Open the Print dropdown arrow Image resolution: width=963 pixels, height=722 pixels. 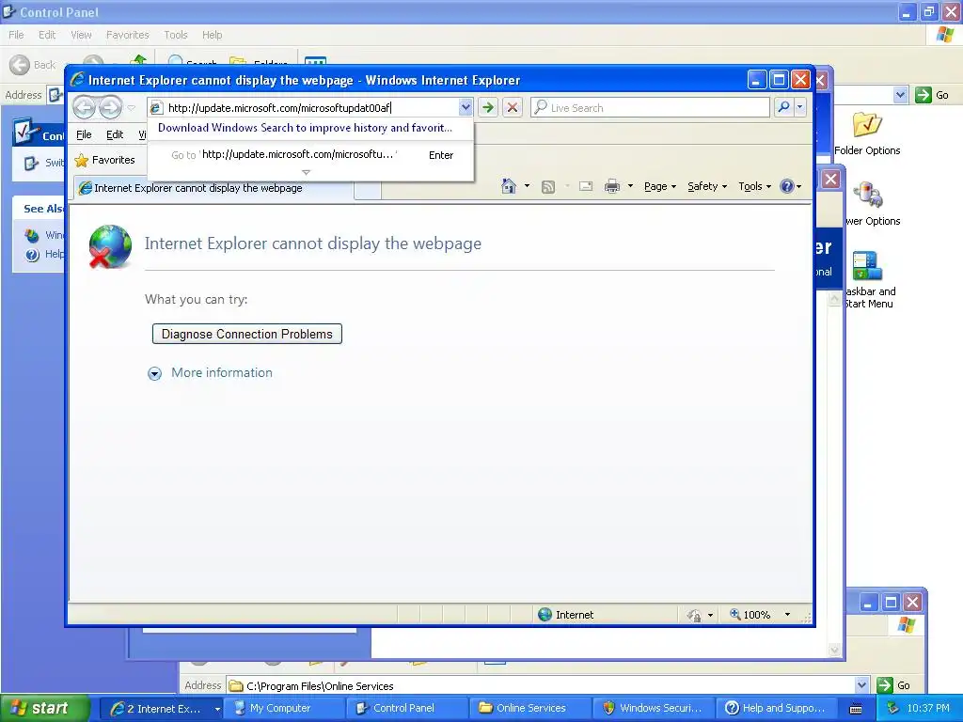pyautogui.click(x=630, y=186)
